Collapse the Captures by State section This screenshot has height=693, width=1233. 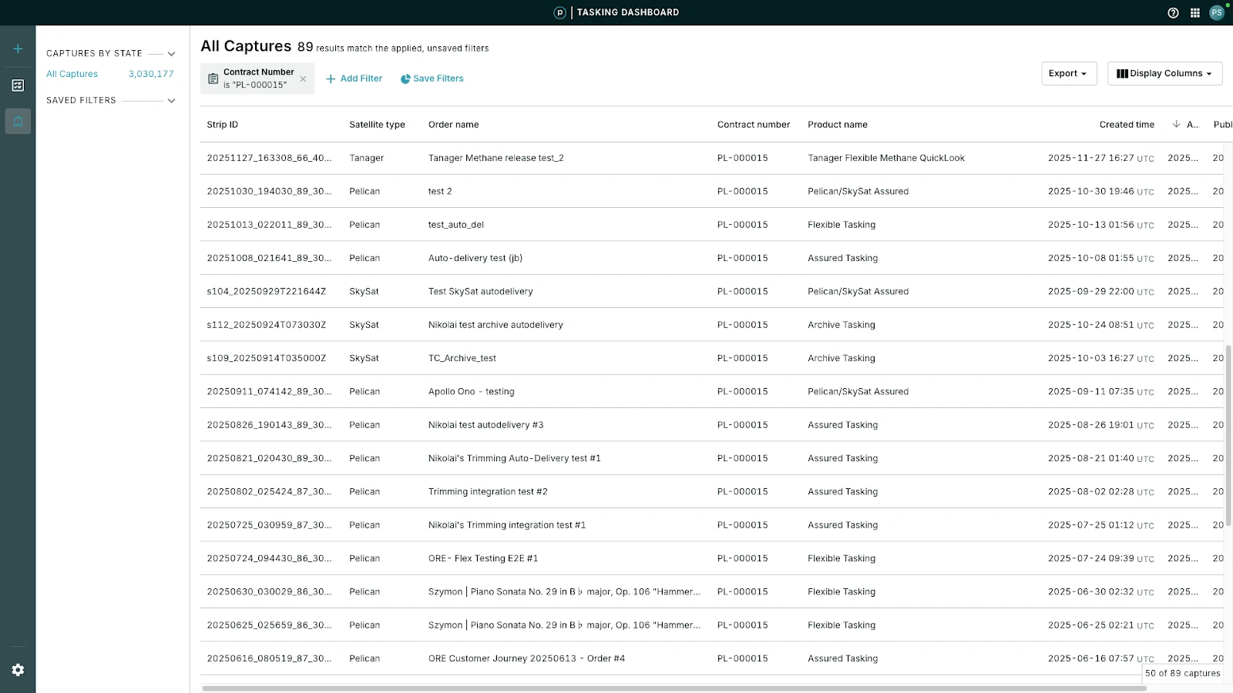coord(171,54)
